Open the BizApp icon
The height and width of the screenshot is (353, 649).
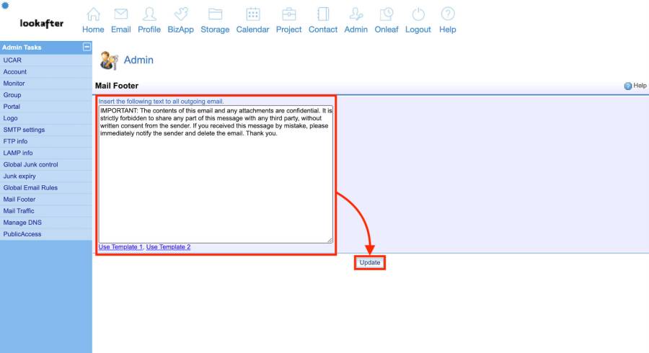(180, 14)
